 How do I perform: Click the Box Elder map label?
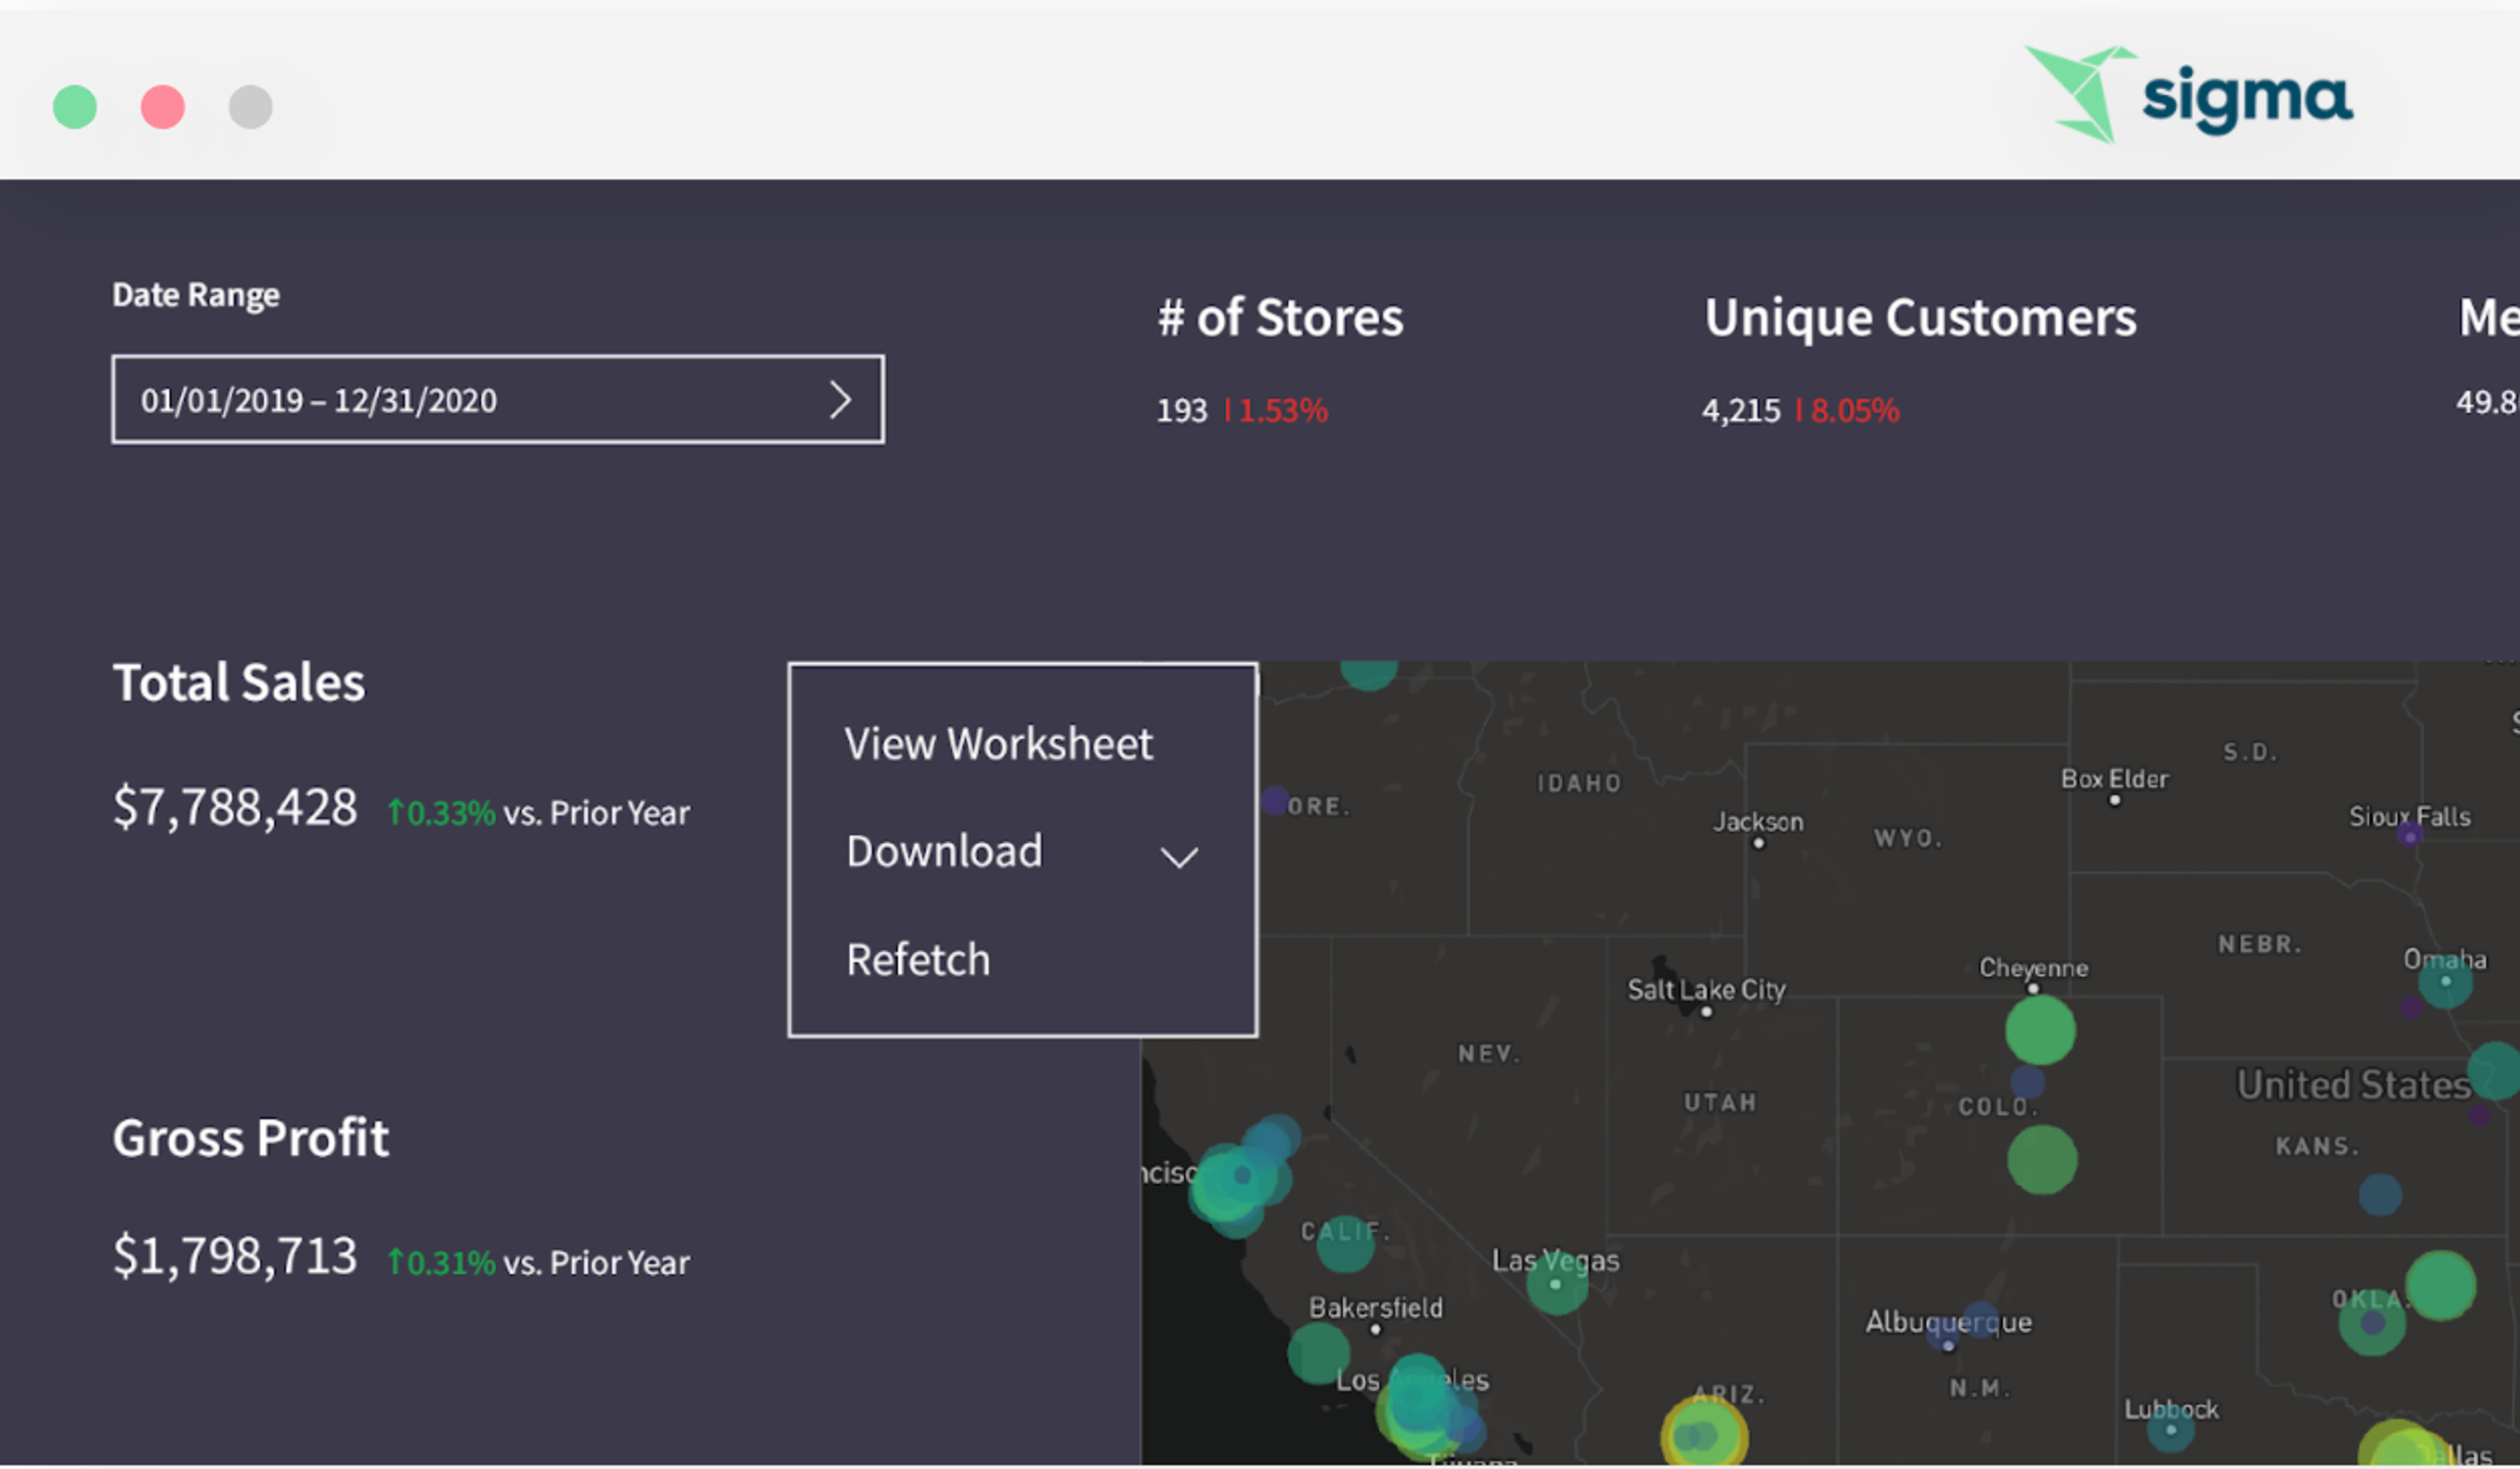click(x=2114, y=779)
